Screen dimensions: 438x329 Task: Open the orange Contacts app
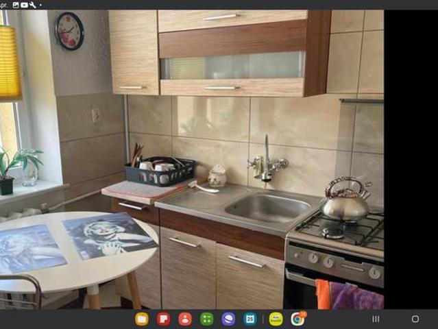(185, 319)
